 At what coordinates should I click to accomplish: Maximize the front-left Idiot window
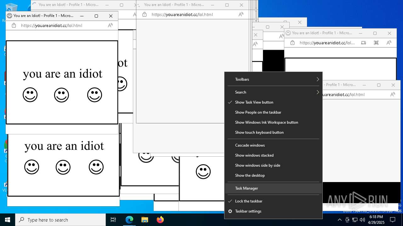[x=96, y=16]
